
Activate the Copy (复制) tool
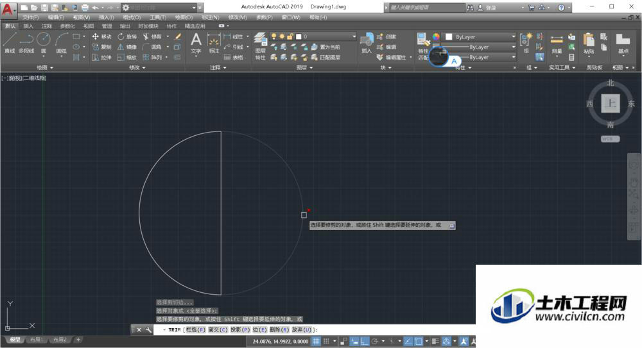click(x=101, y=47)
